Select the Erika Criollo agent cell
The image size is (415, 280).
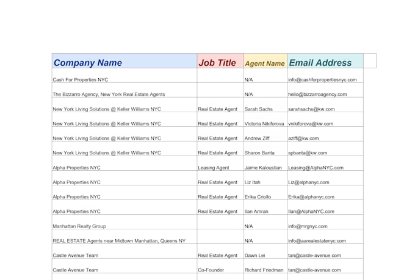pyautogui.click(x=265, y=192)
